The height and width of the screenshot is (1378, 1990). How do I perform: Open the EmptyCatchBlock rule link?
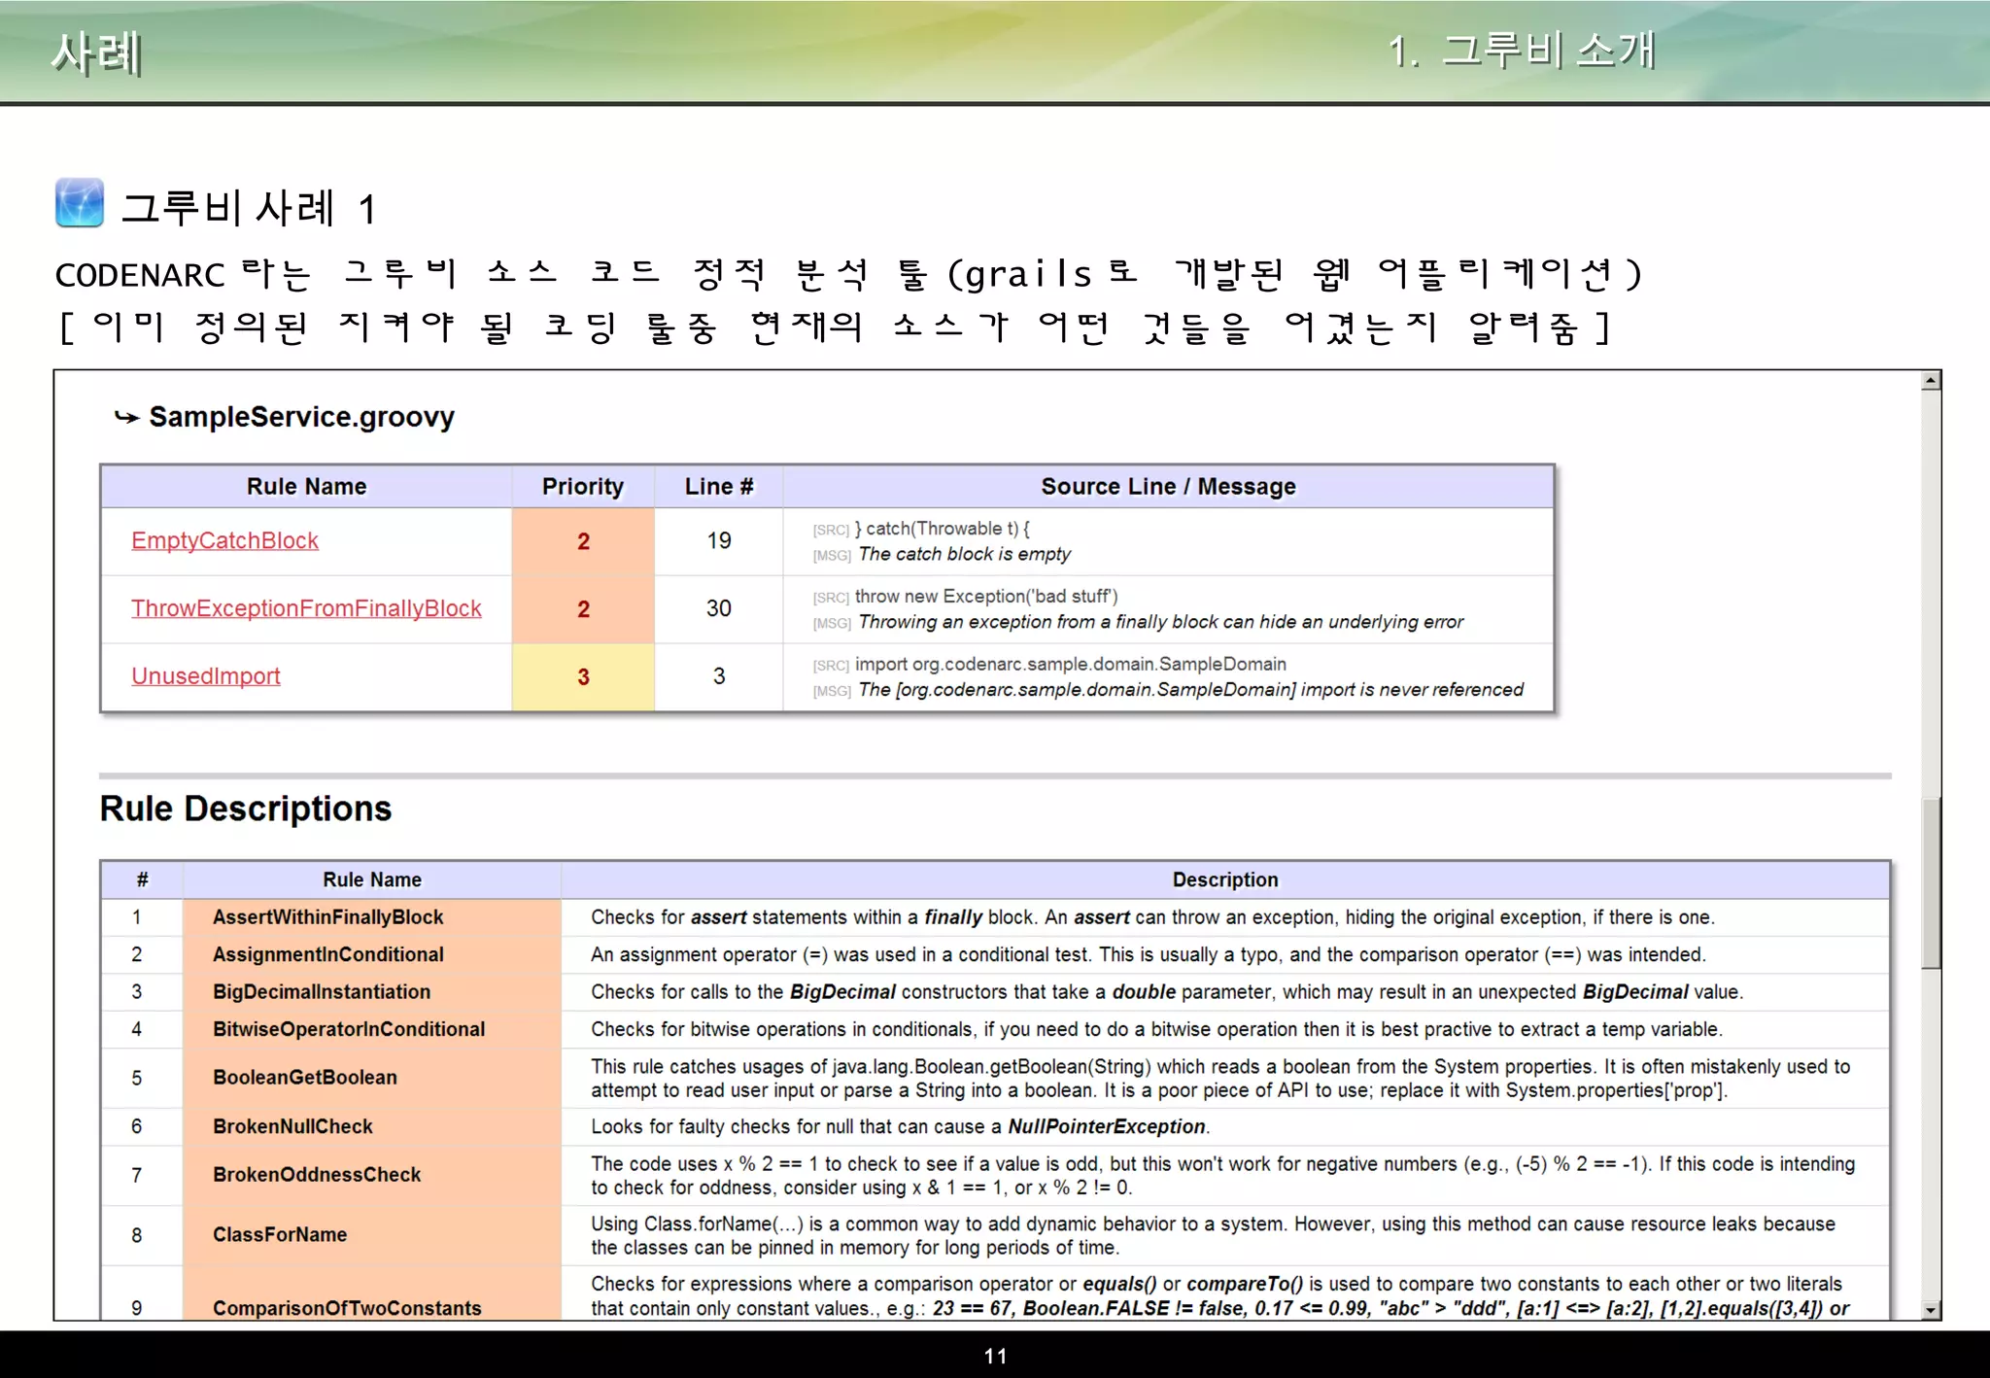224,540
